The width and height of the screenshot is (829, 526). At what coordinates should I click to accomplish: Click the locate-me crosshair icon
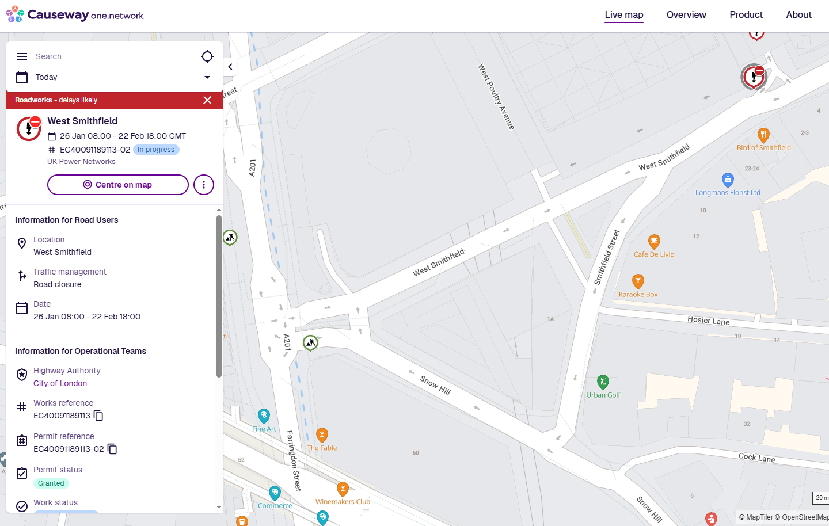207,56
